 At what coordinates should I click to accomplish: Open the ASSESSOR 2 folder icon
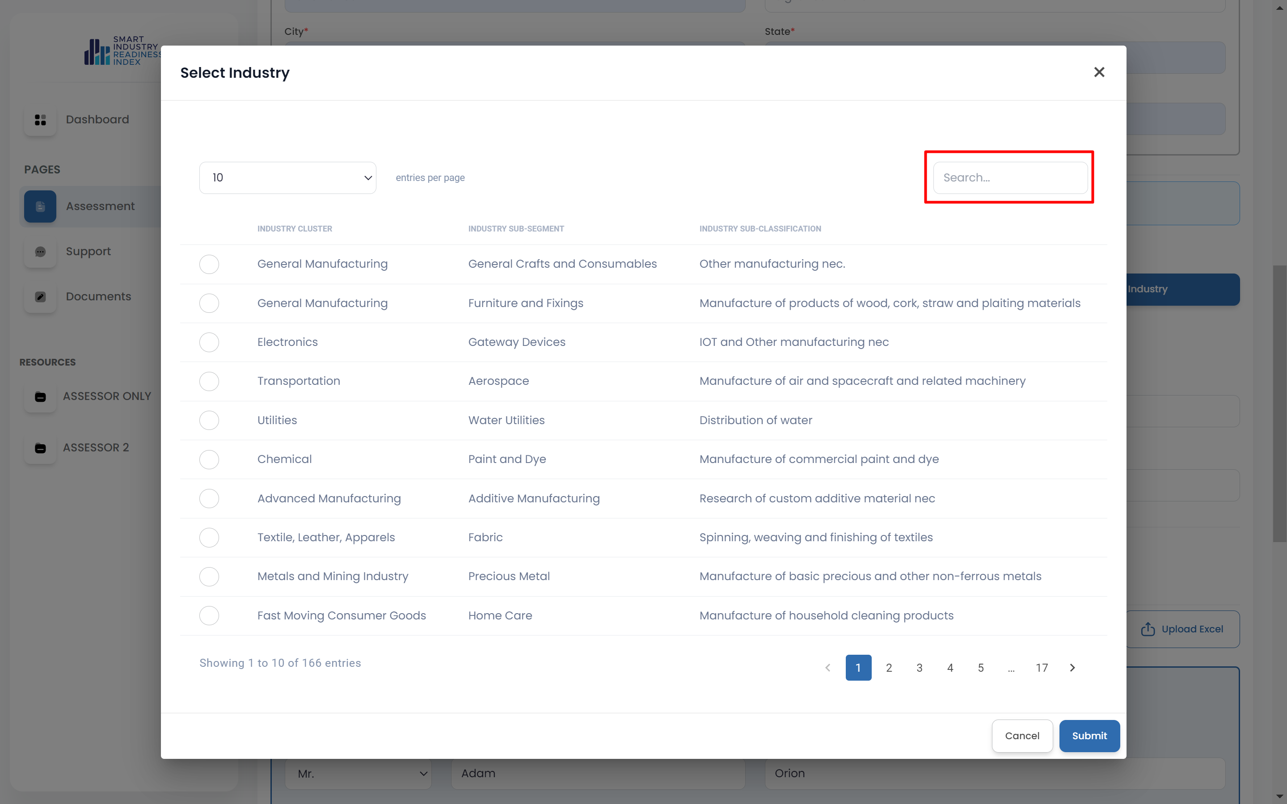[x=40, y=448]
